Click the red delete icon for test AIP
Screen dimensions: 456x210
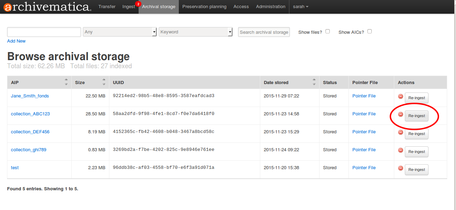[x=400, y=168]
